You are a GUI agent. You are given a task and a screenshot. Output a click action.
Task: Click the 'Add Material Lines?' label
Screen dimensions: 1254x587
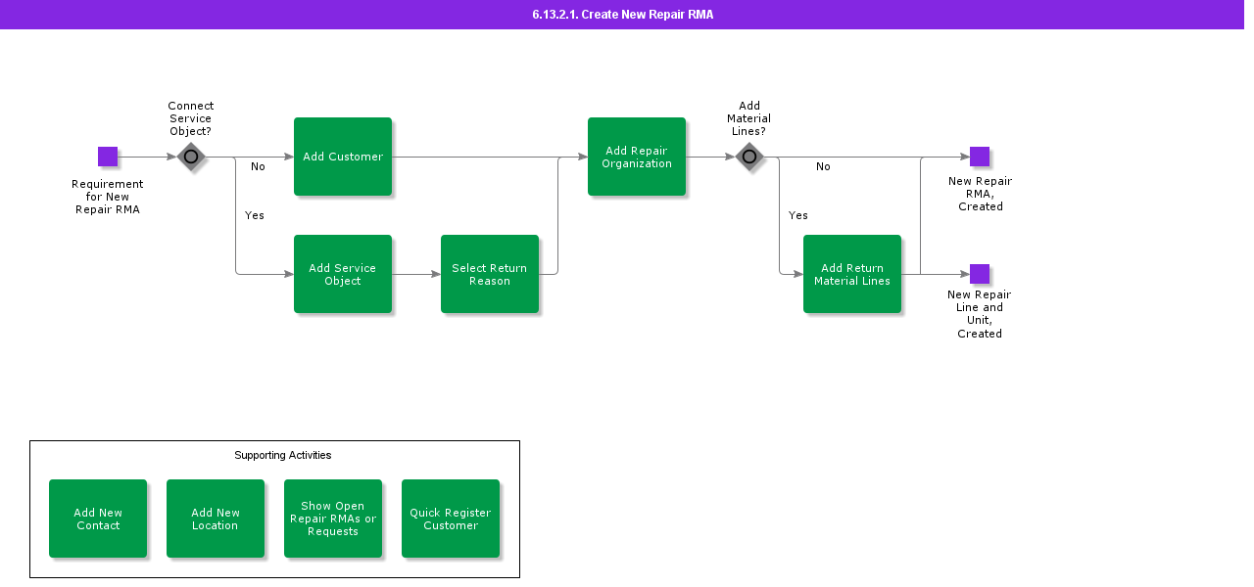749,118
